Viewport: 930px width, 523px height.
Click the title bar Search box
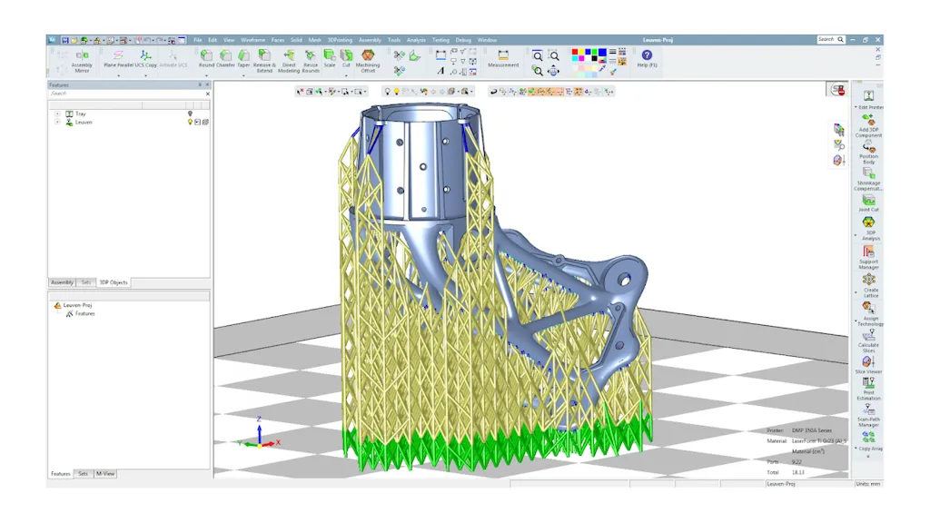click(x=831, y=40)
